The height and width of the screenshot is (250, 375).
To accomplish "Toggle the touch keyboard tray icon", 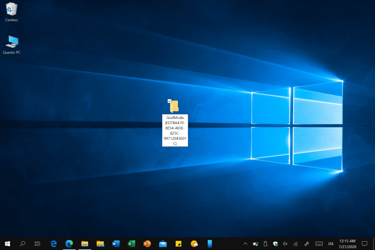I will (319, 244).
